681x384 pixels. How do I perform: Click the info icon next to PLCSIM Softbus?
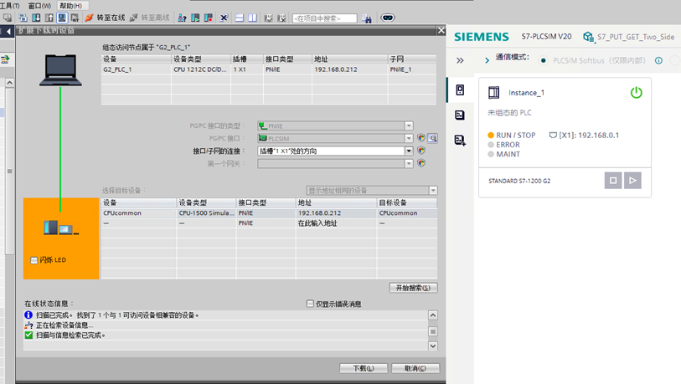click(658, 60)
